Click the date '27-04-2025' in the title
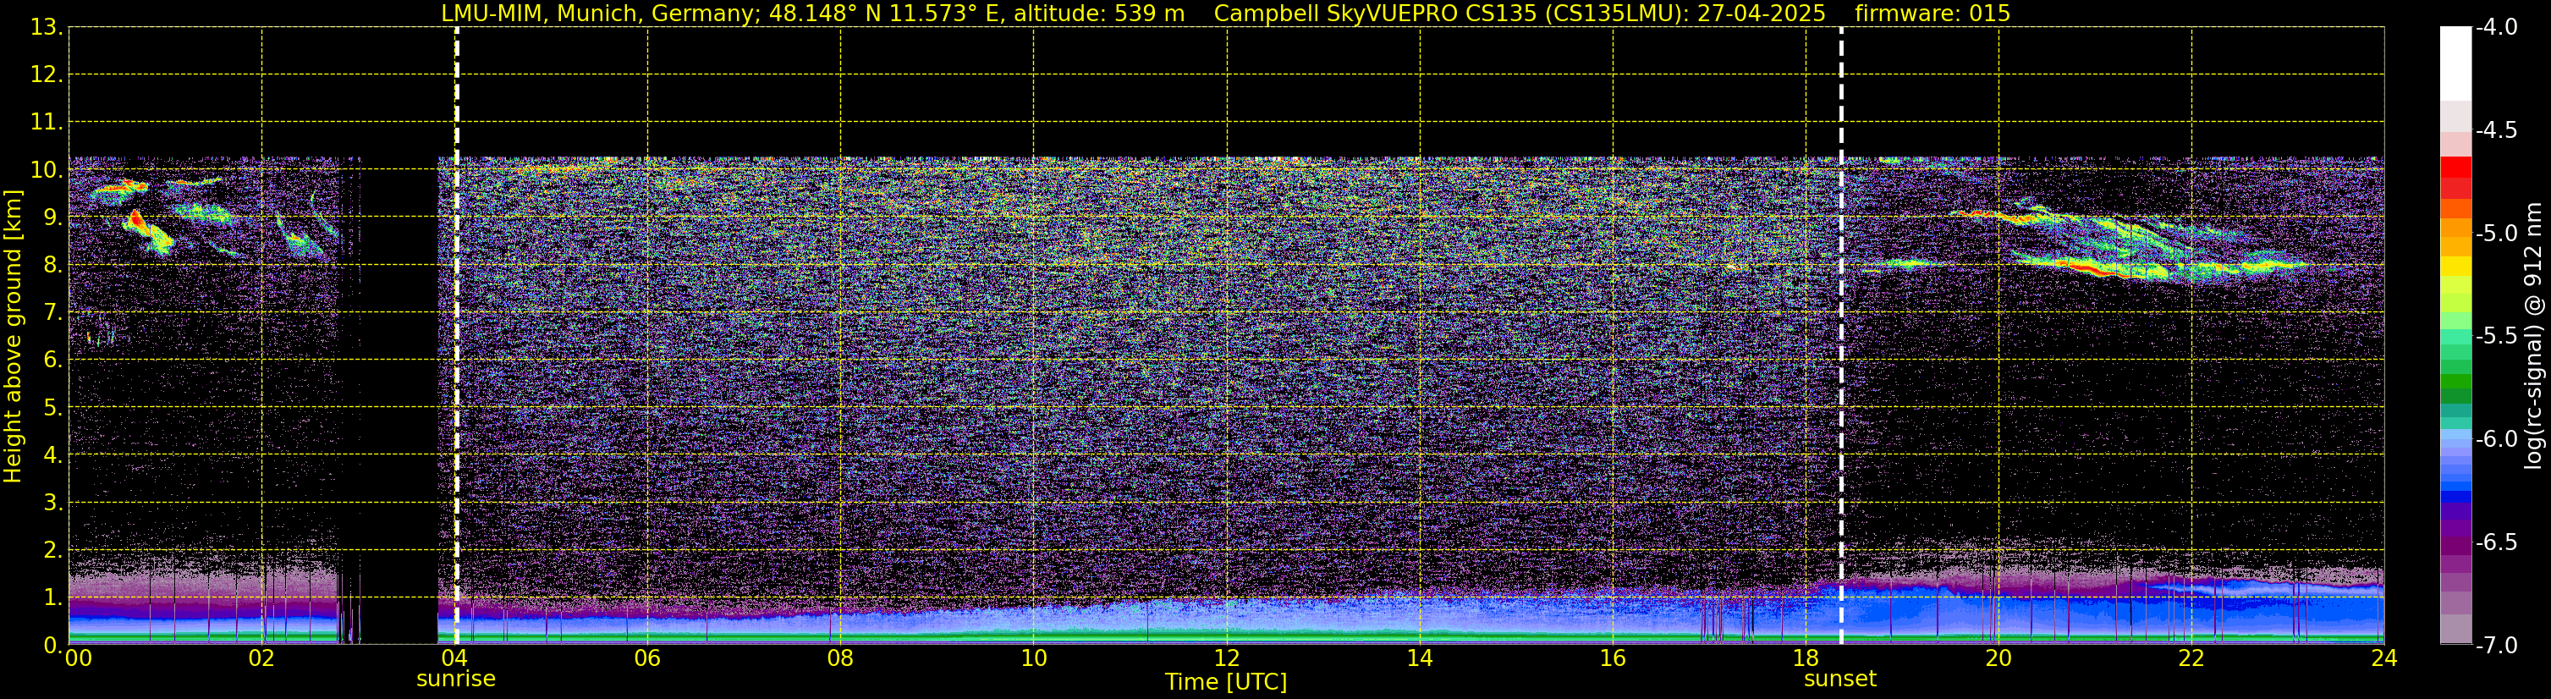 click(1761, 13)
